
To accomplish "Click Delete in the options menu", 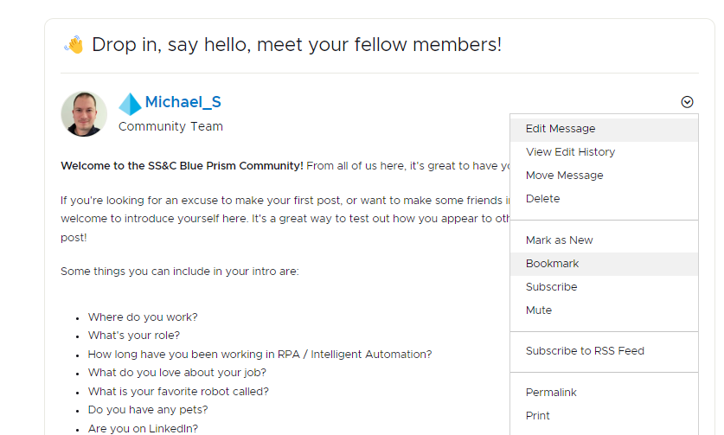I will 542,199.
